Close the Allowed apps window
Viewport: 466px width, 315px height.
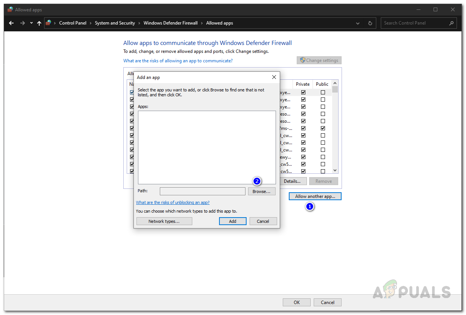pos(453,9)
